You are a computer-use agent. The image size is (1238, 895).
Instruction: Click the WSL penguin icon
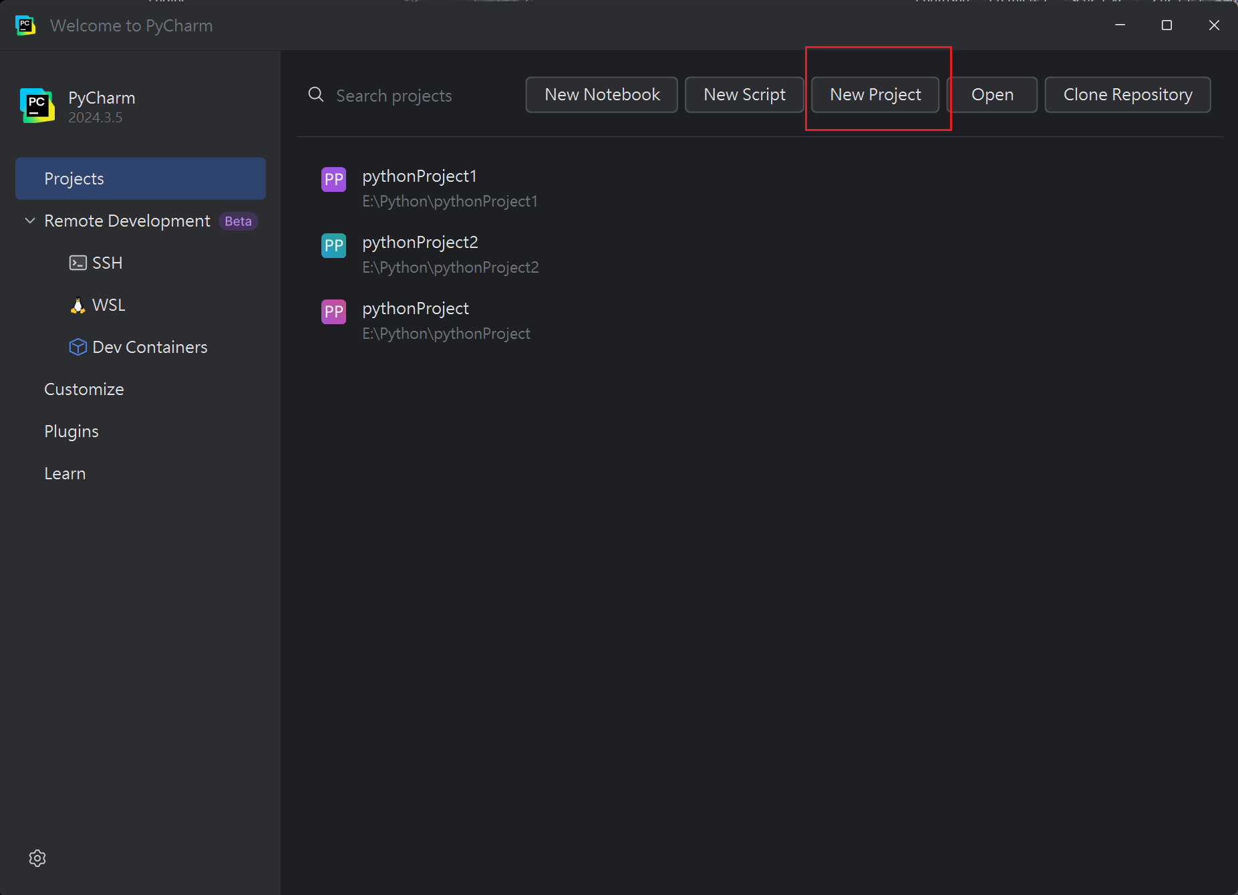(78, 305)
